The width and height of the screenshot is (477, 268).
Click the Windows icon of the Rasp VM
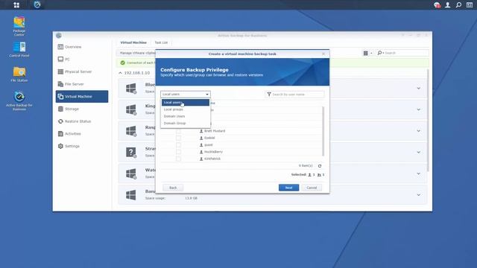point(131,131)
